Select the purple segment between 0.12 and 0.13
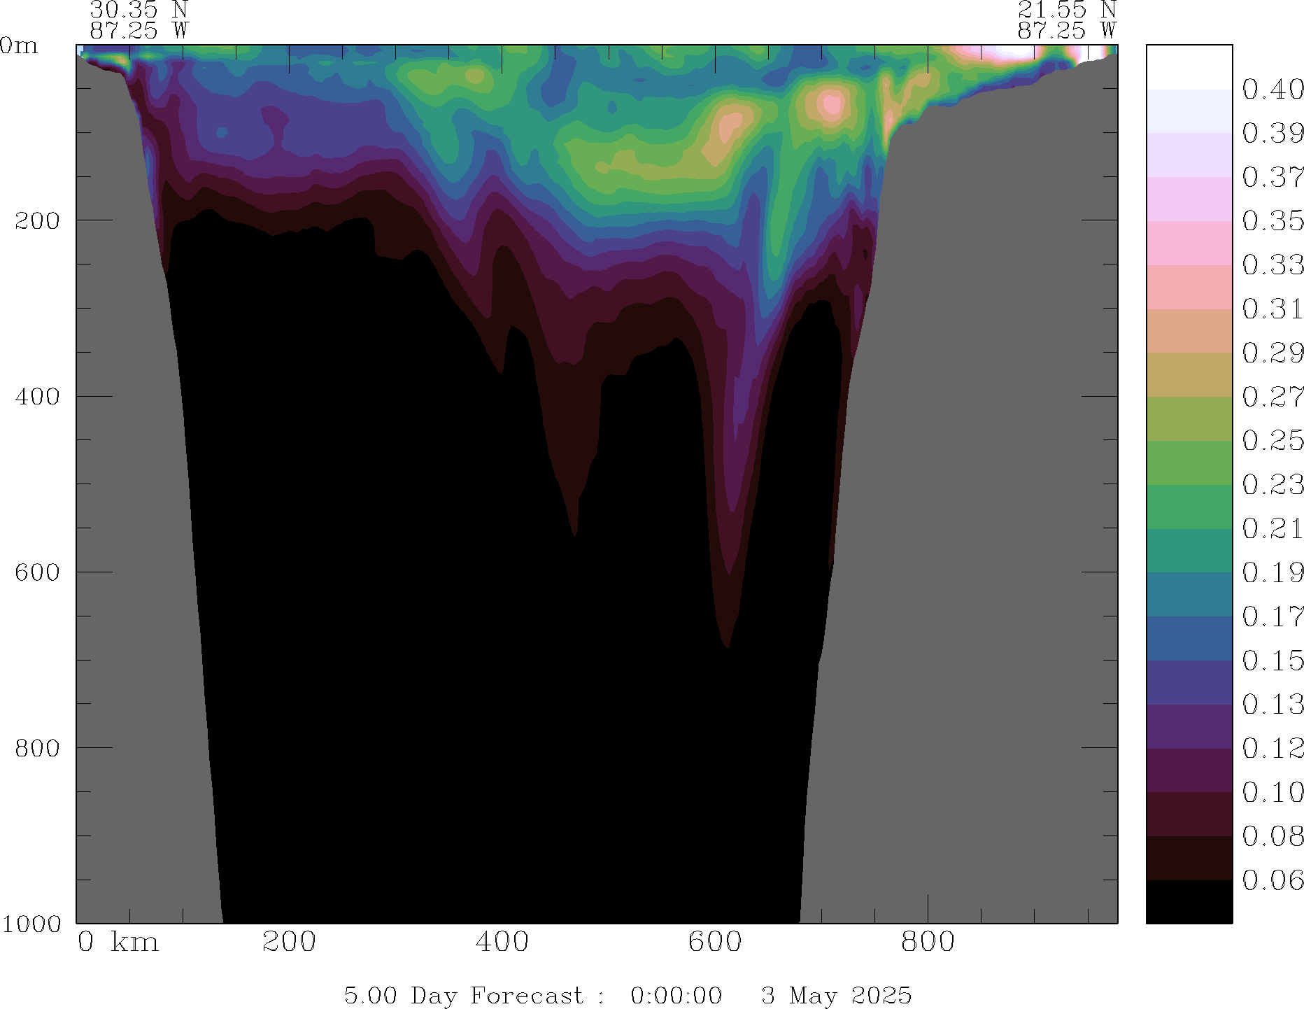This screenshot has width=1304, height=1009. coord(1189,726)
